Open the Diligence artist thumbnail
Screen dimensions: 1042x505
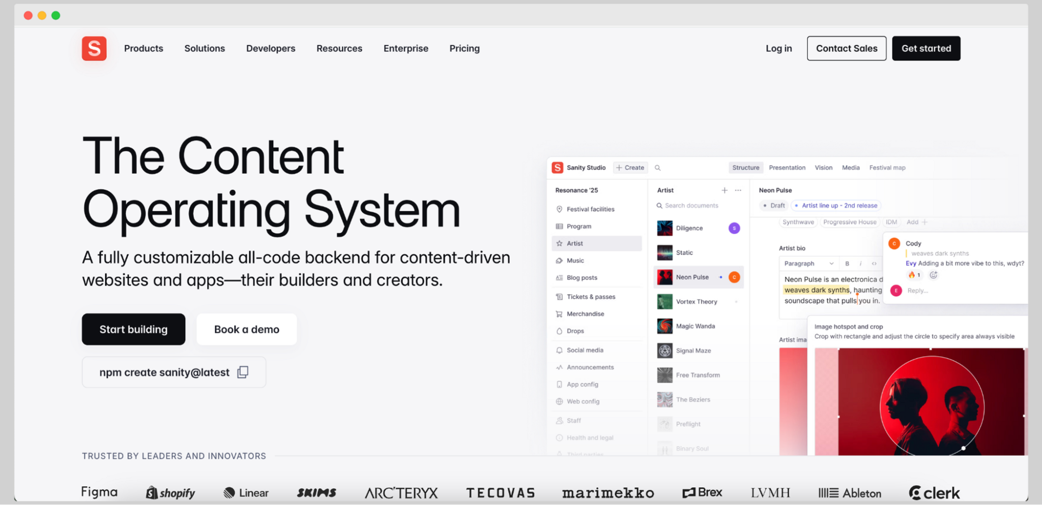pos(664,228)
